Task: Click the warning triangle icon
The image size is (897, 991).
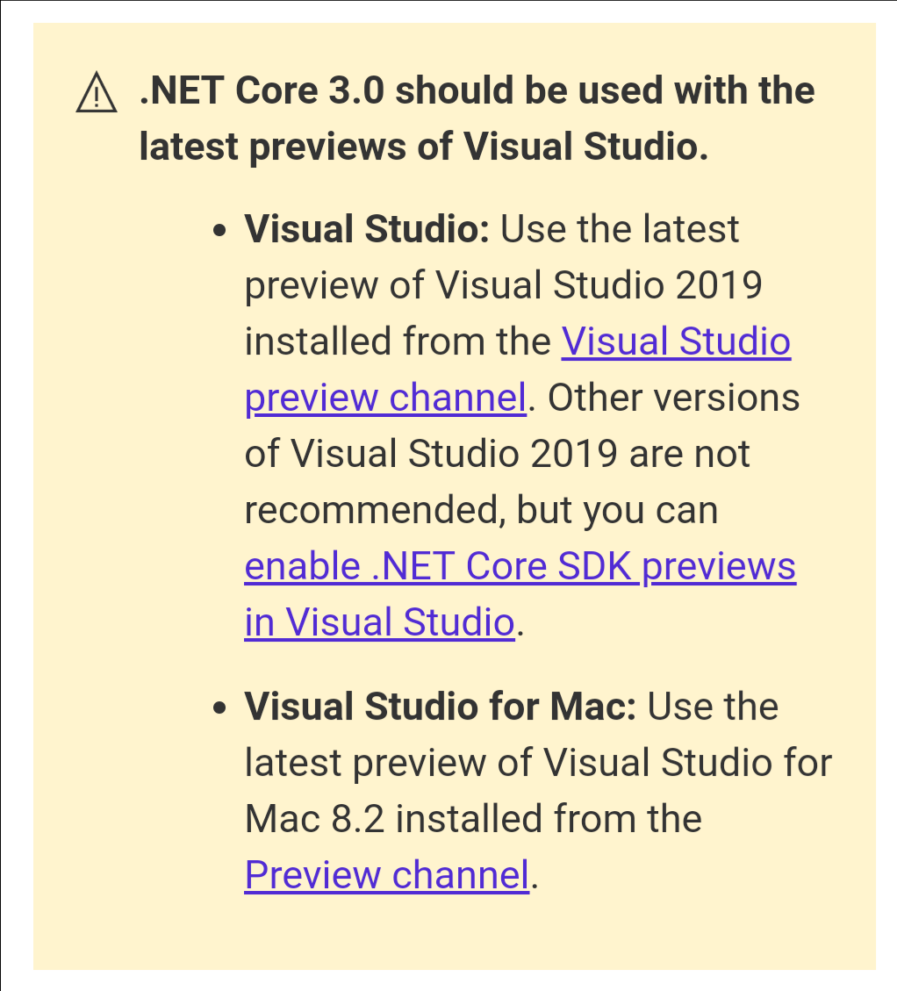Action: (x=97, y=93)
